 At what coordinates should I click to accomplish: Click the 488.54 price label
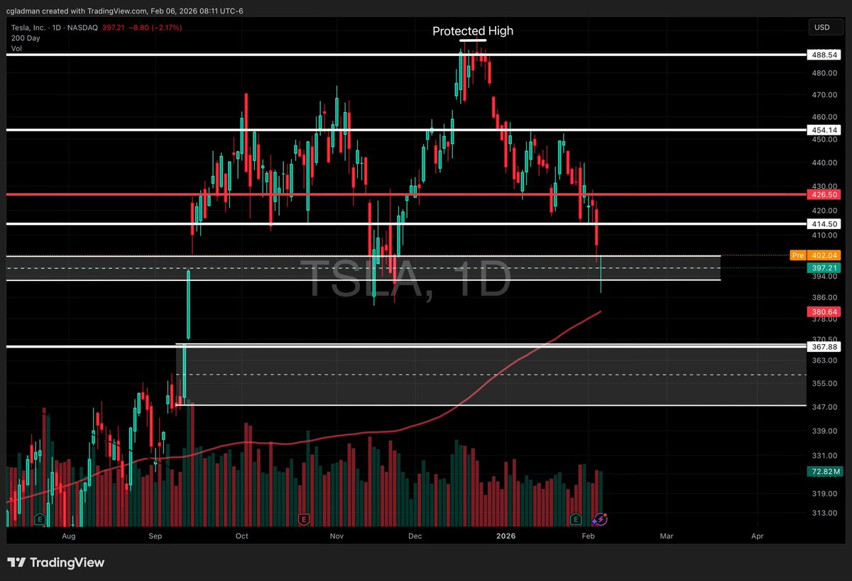coord(824,55)
